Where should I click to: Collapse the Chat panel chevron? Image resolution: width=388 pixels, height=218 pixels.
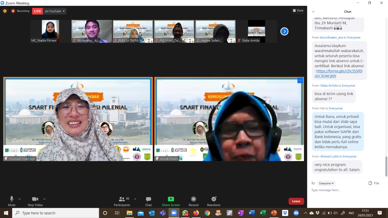tap(313, 12)
